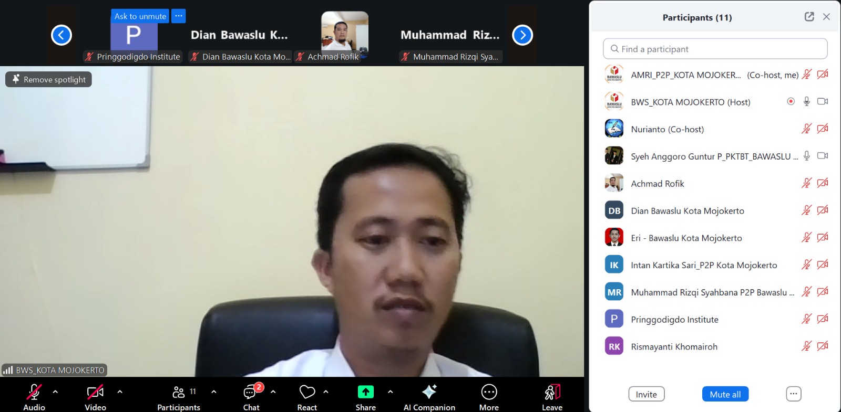Toggle the Video camera button

click(95, 397)
